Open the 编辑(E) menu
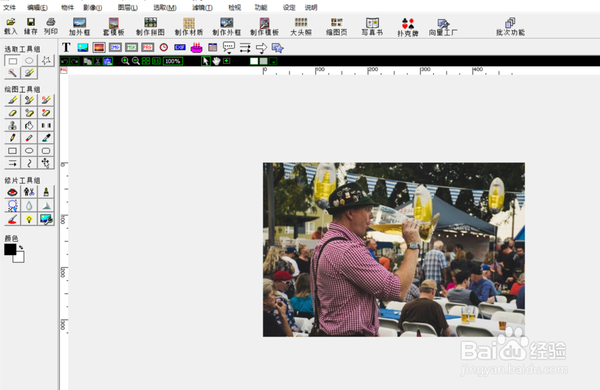 tap(37, 7)
